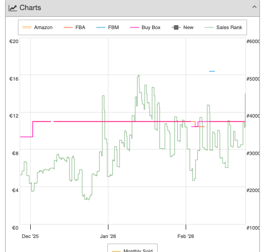Toggle the FBM series in the legend

coord(107,27)
